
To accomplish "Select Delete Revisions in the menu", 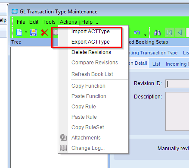I will coord(91,52).
